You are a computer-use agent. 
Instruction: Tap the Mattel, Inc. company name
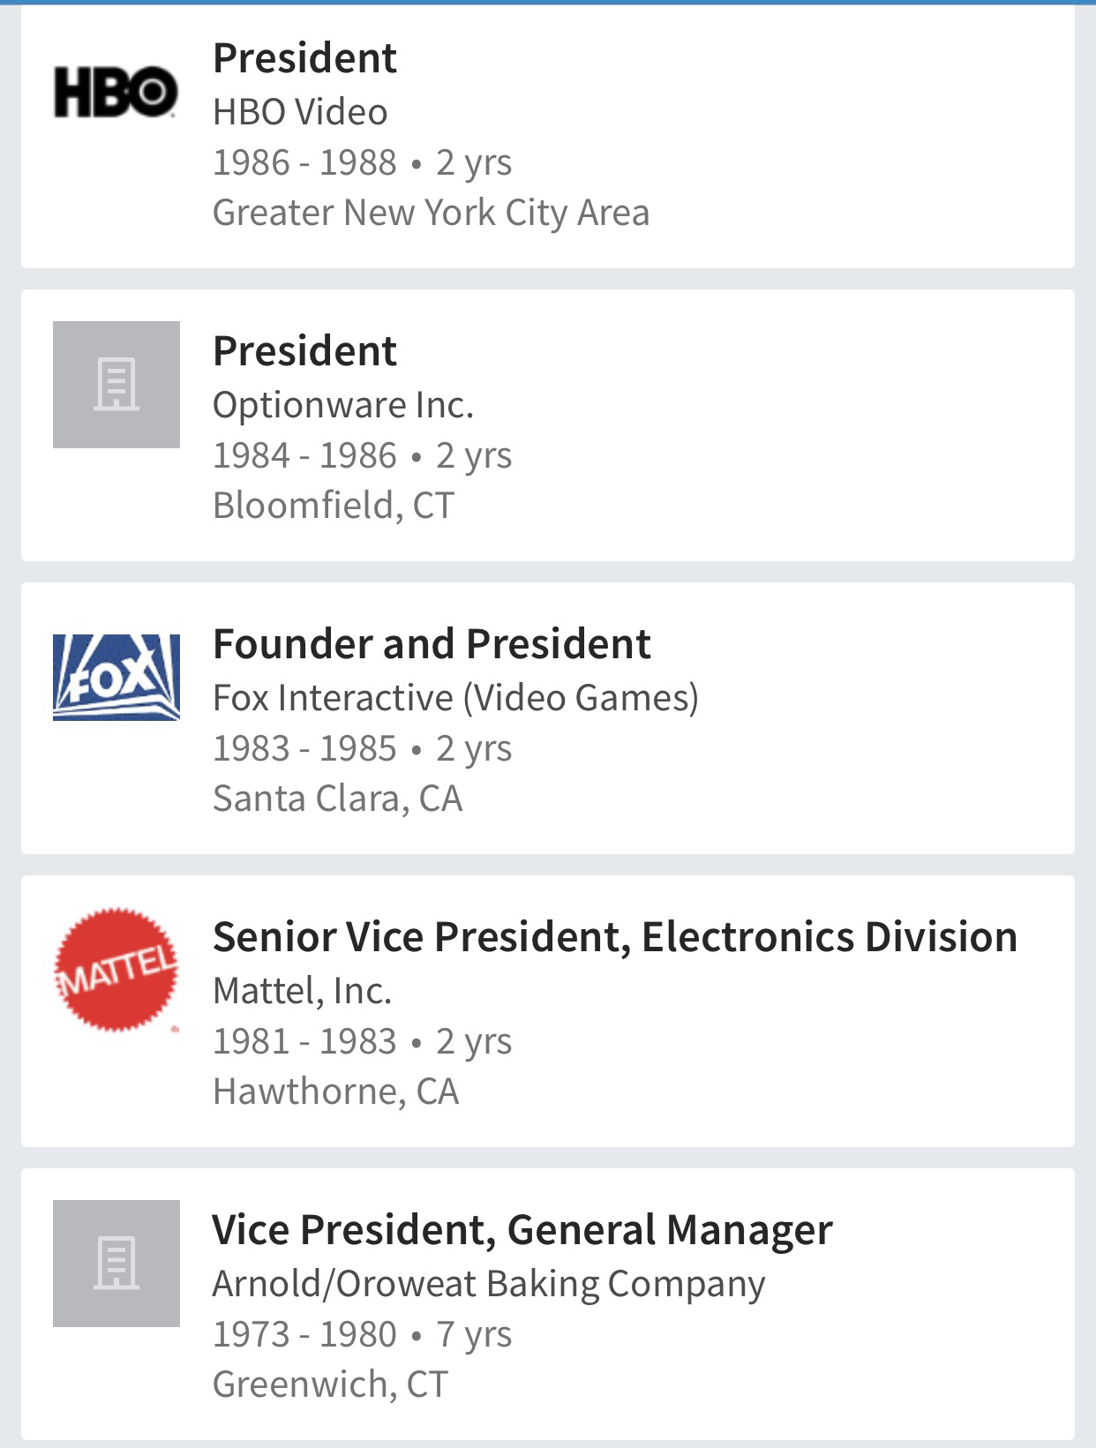(302, 991)
